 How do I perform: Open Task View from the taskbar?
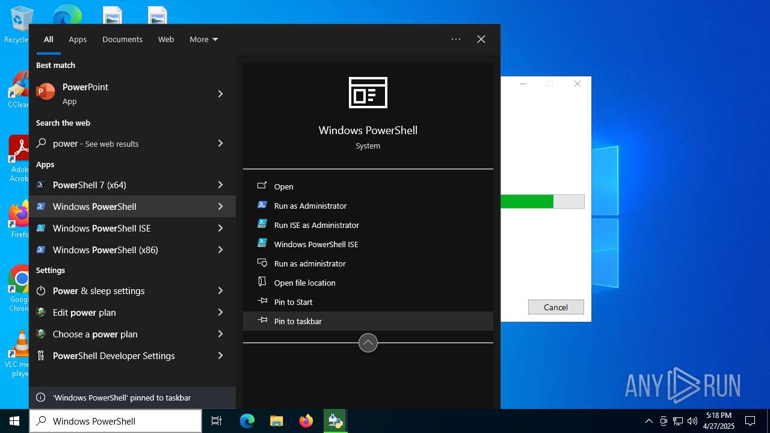[217, 421]
